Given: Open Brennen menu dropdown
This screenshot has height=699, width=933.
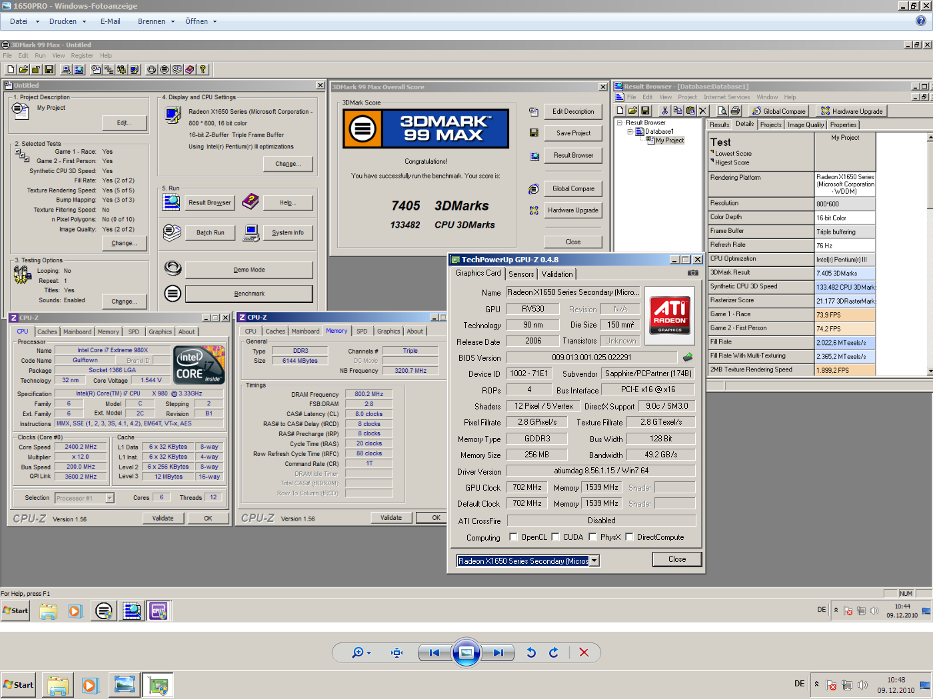Looking at the screenshot, I should 156,21.
